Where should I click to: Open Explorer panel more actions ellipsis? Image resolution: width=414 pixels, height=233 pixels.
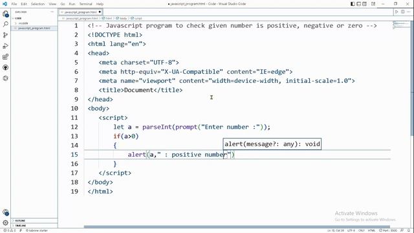tap(52, 12)
